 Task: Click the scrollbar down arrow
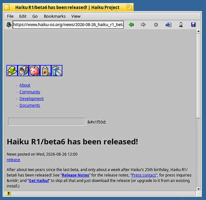coord(198,189)
